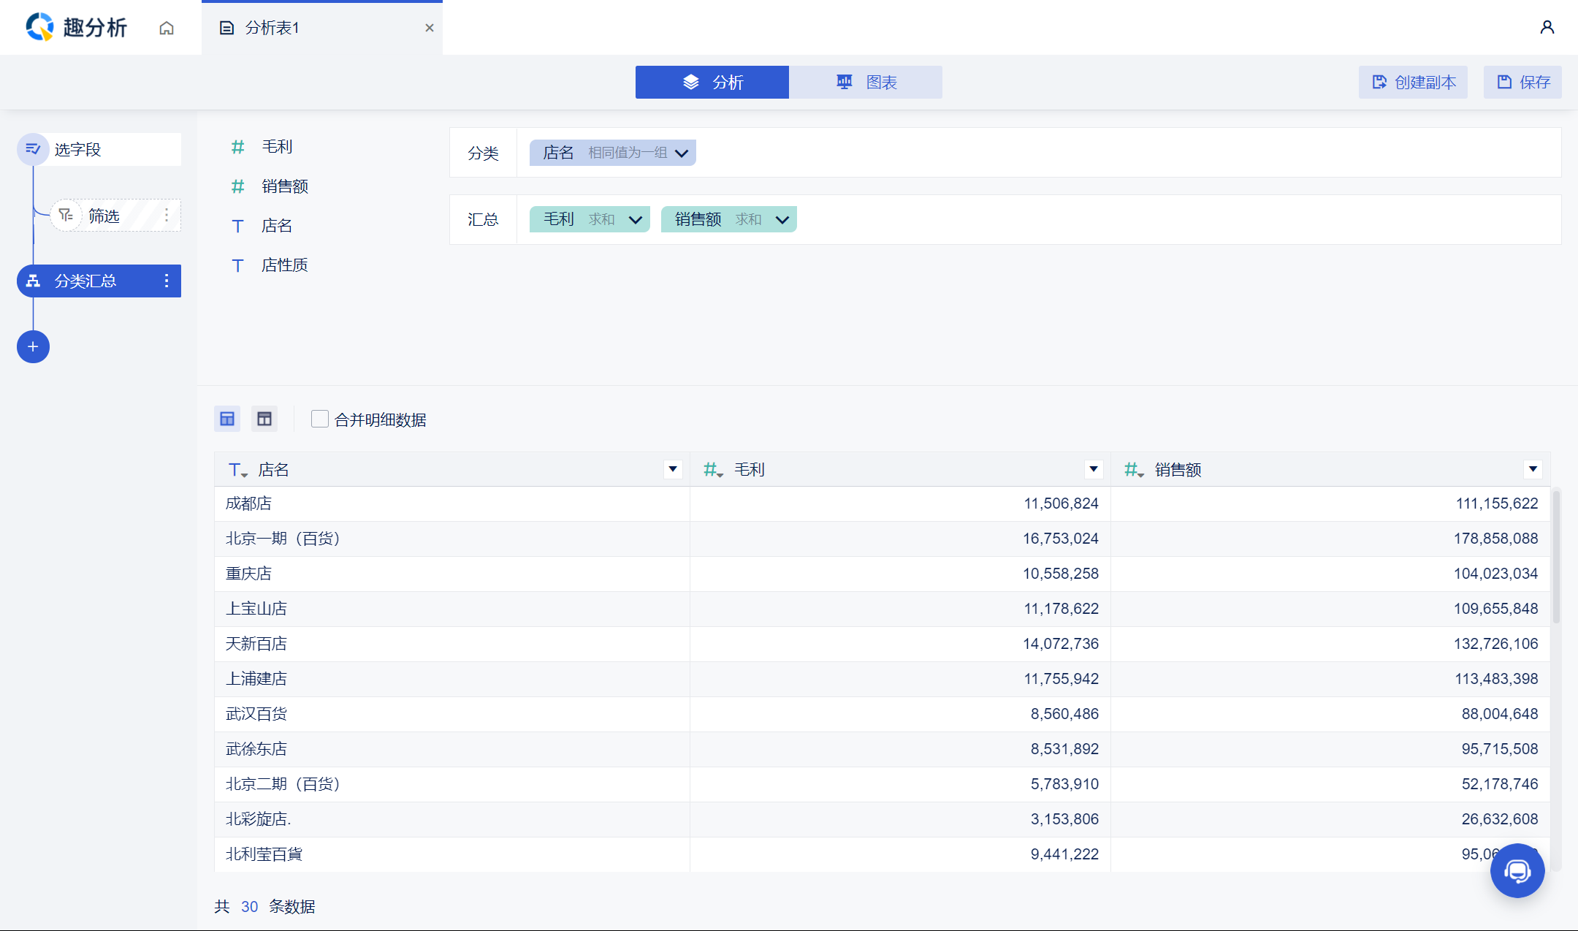Image resolution: width=1578 pixels, height=931 pixels.
Task: Open 毛利 column header filter arrow
Action: pyautogui.click(x=1094, y=469)
